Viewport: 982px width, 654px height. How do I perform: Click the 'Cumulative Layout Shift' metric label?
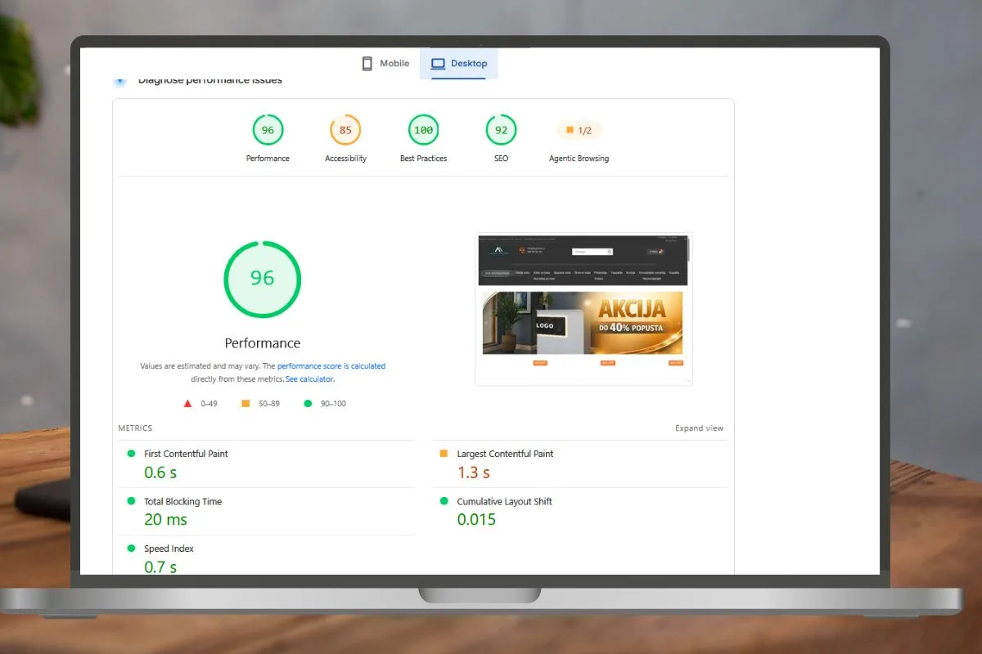pos(504,501)
